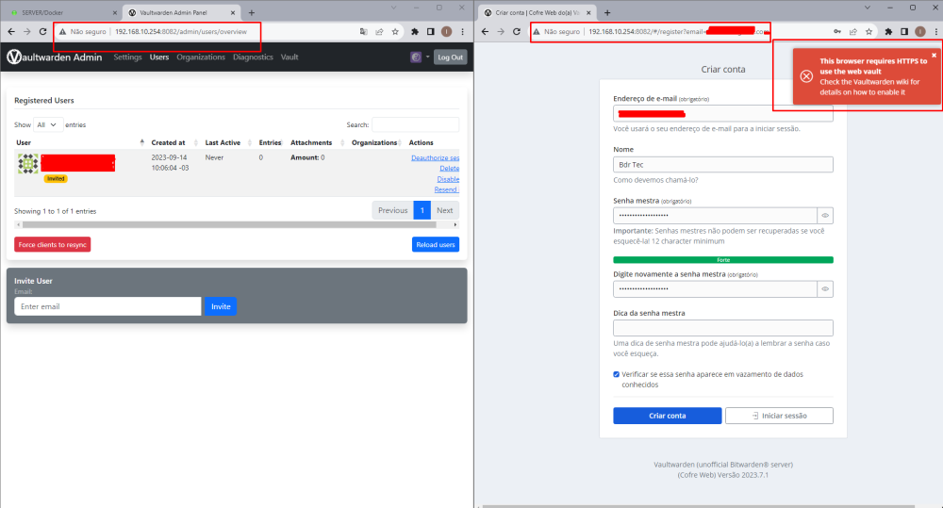Screen dimensions: 943x508
Task: Click Resend invite link
Action: point(446,190)
